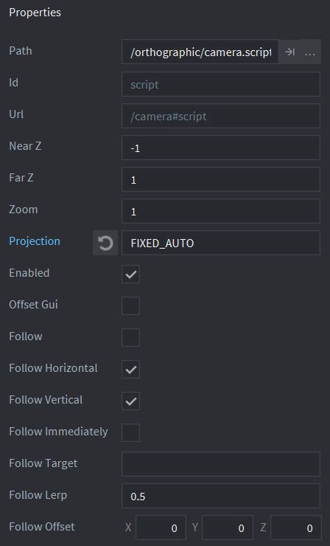Click the Near Z value field

click(221, 148)
